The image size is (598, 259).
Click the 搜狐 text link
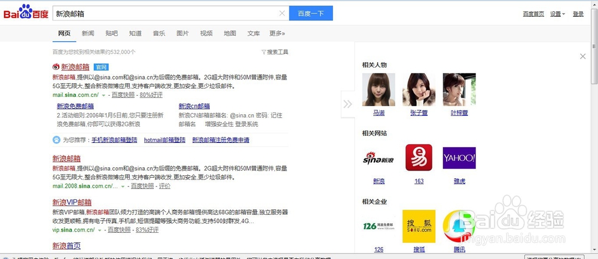(x=419, y=249)
